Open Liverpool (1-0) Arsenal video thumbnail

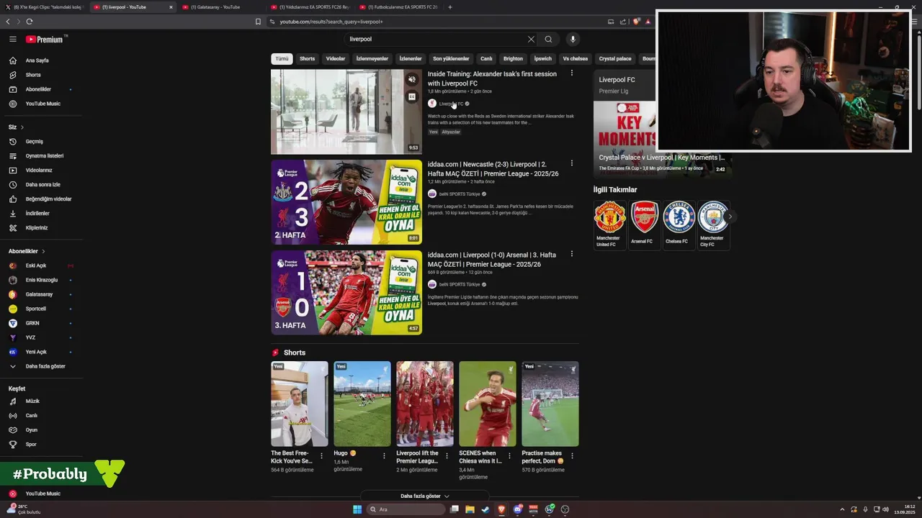coord(346,293)
